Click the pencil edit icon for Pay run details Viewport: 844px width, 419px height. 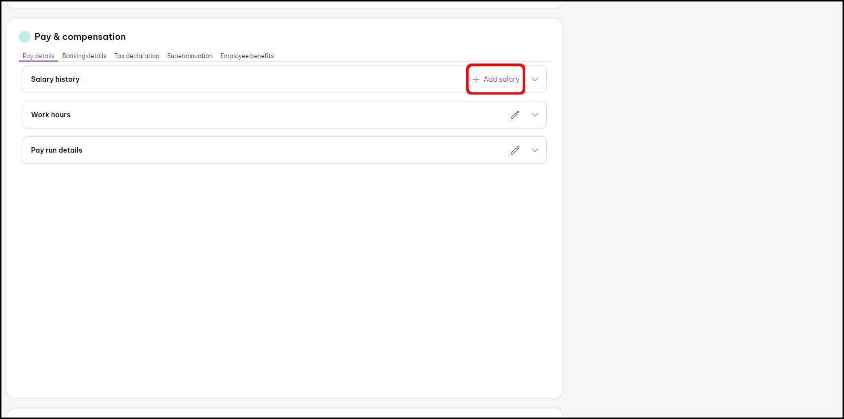pyautogui.click(x=515, y=150)
